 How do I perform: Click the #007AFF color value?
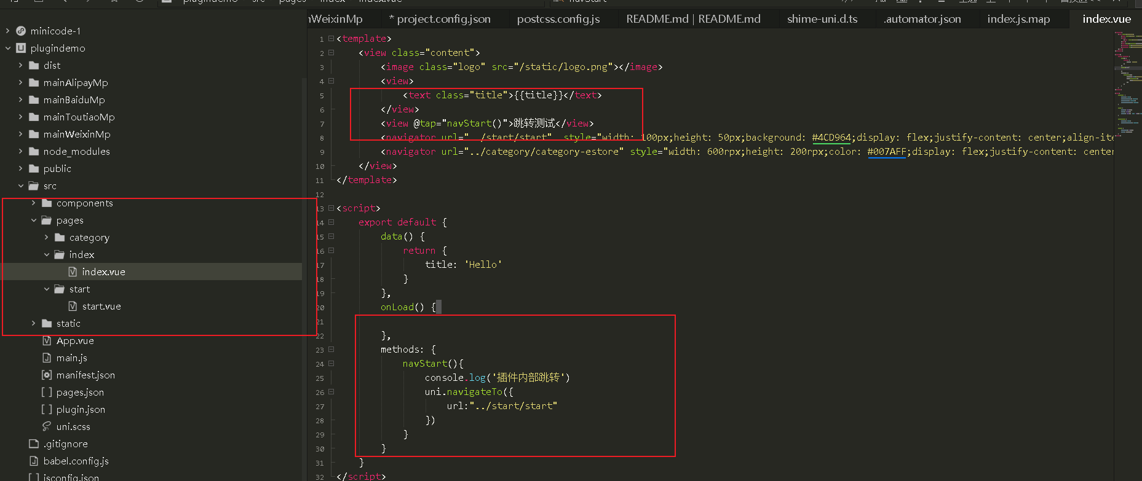point(887,152)
